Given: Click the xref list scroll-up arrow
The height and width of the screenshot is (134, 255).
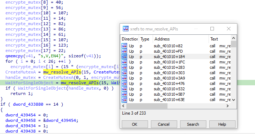Looking at the screenshot, I should tap(233, 38).
